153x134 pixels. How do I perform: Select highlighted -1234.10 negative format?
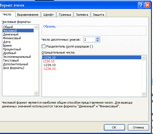[x=92, y=58]
